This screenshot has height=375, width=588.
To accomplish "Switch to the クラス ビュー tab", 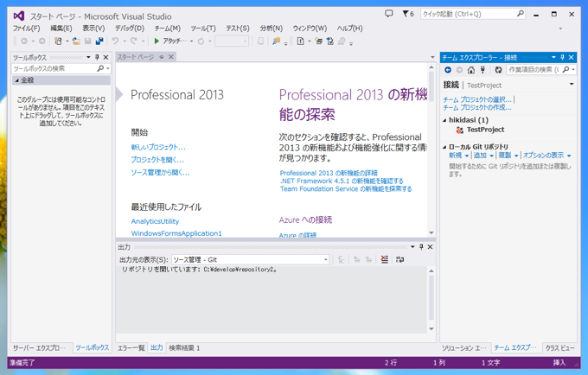I will click(559, 348).
